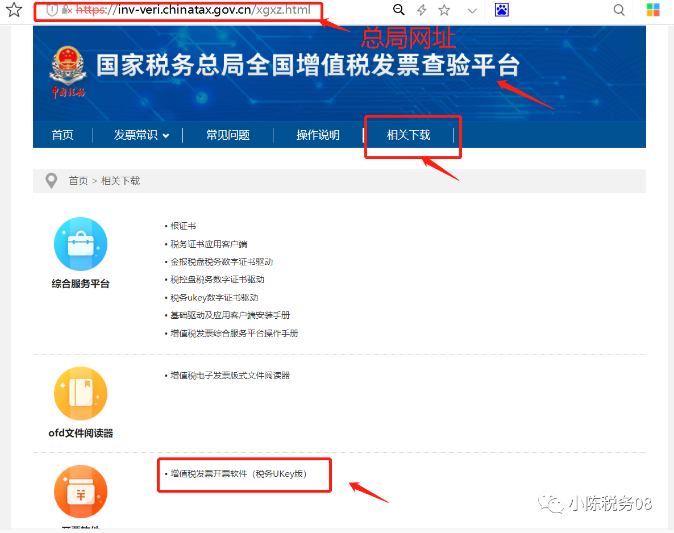
Task: Click the favorites star beside lightning icon
Action: click(444, 10)
